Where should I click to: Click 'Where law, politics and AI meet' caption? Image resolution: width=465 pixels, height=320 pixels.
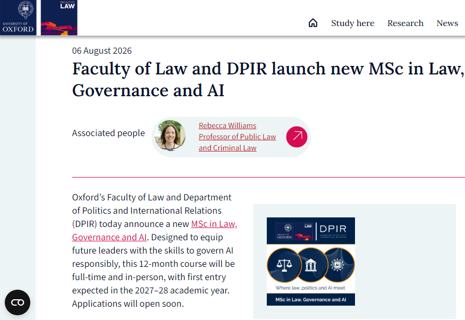(x=310, y=288)
